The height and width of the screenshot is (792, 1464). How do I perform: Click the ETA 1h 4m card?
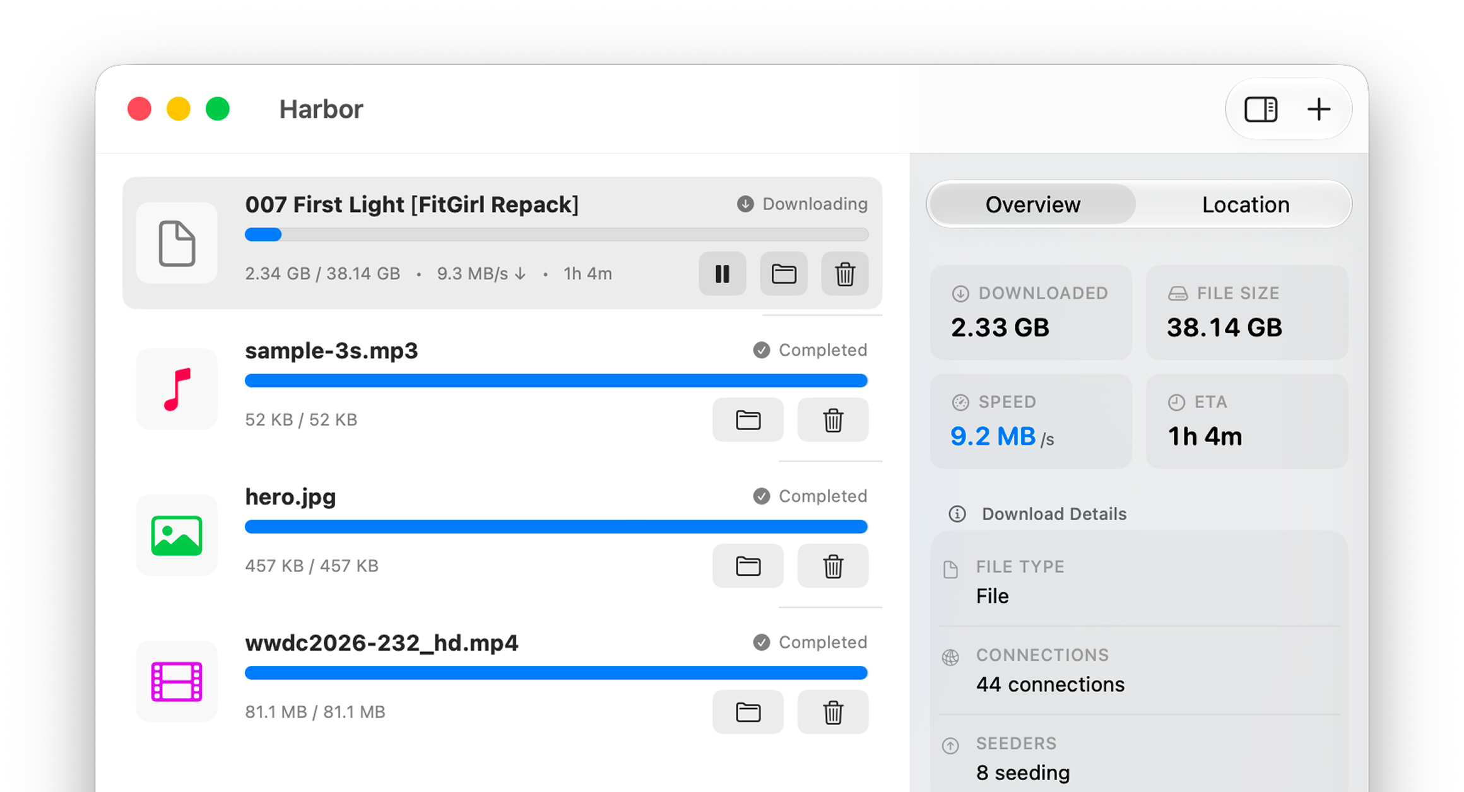tap(1247, 421)
